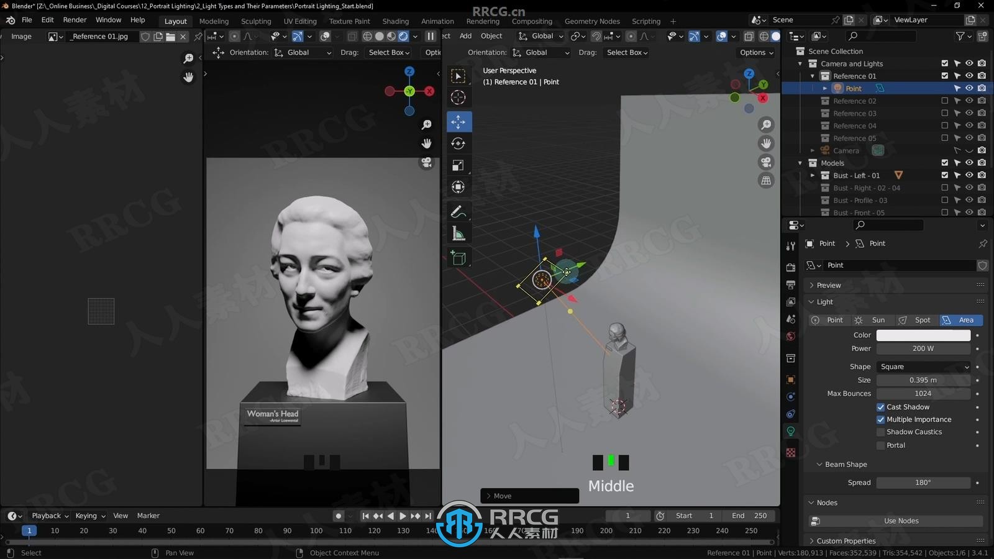
Task: Expand the Move operator panel
Action: (x=529, y=496)
